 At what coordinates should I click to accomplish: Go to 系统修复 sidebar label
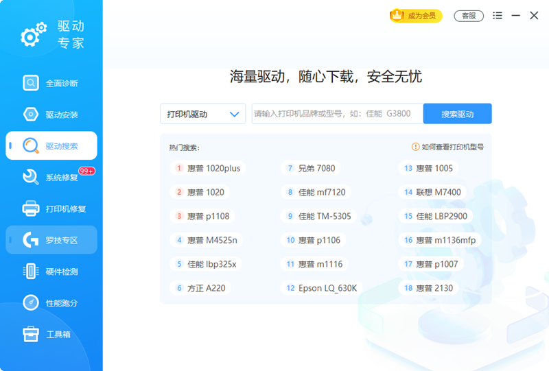point(62,178)
